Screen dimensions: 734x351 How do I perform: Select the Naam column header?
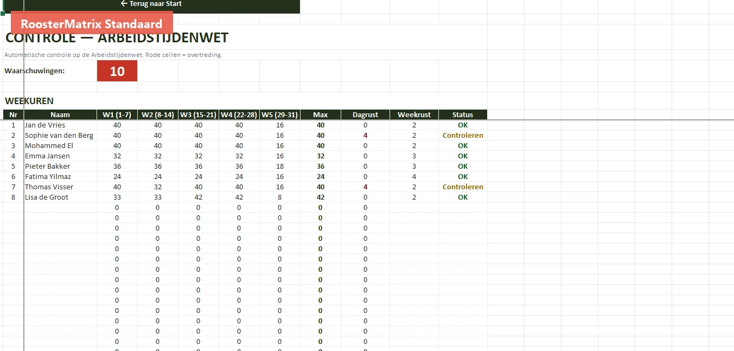coord(60,115)
